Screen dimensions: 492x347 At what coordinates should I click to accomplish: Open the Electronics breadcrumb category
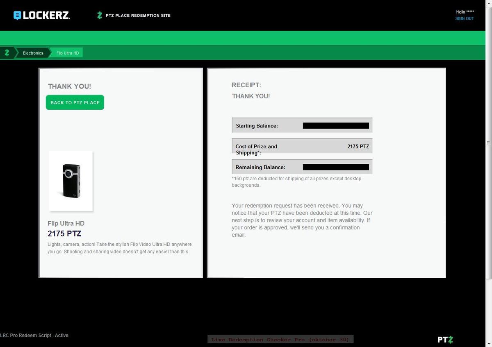(x=33, y=53)
